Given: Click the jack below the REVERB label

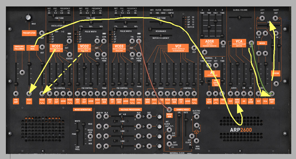Looking at the screenshot, I should tap(276, 84).
